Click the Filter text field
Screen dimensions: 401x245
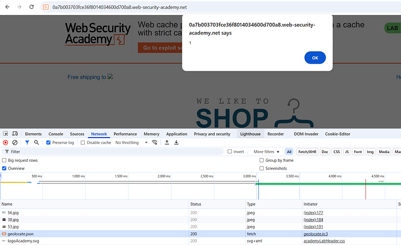(x=112, y=151)
